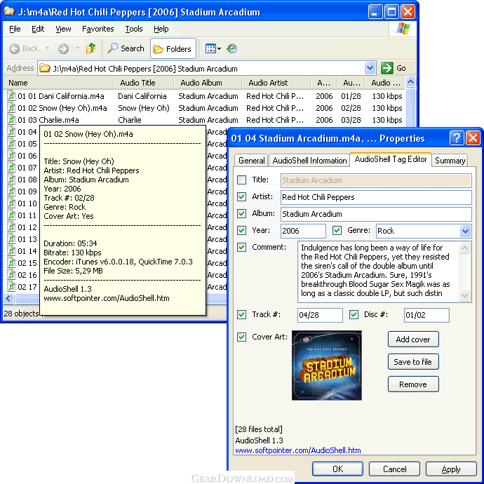The height and width of the screenshot is (484, 484).
Task: Uncheck the Comment checkbox
Action: [x=242, y=247]
